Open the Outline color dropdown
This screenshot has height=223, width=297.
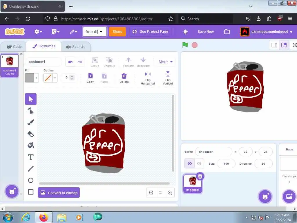(55, 78)
